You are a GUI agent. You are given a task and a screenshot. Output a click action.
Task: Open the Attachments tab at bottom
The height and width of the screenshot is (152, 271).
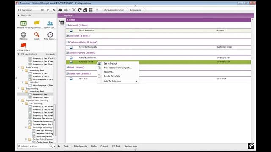[80, 146]
